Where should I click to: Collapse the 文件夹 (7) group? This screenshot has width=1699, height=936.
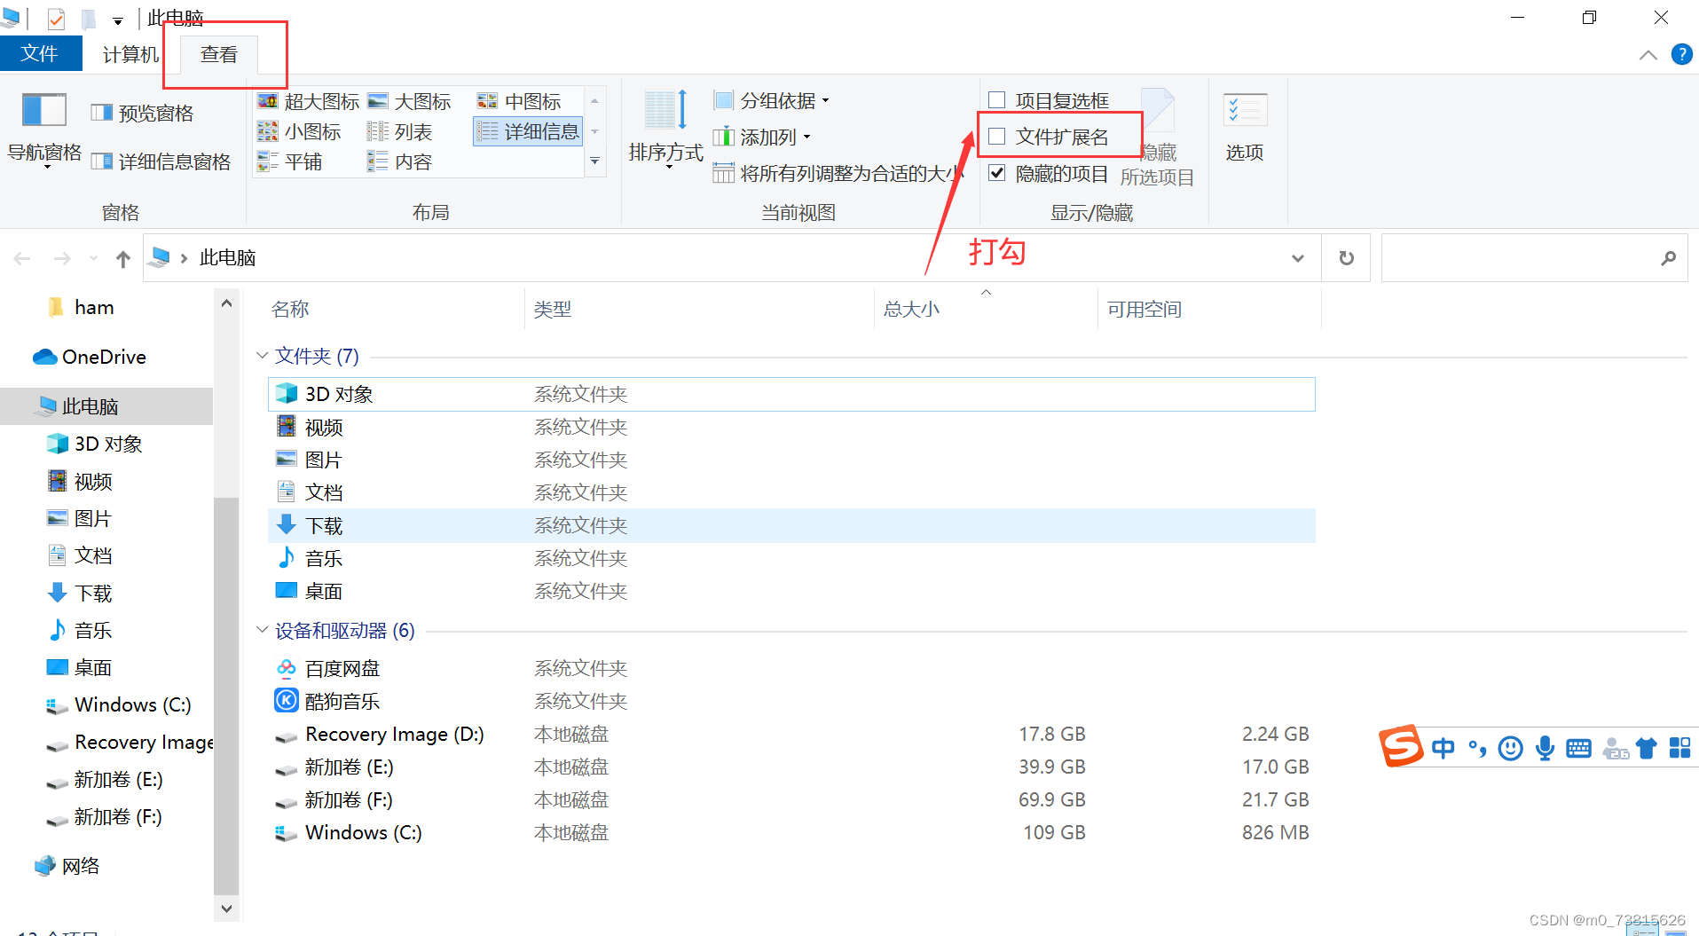click(x=262, y=355)
